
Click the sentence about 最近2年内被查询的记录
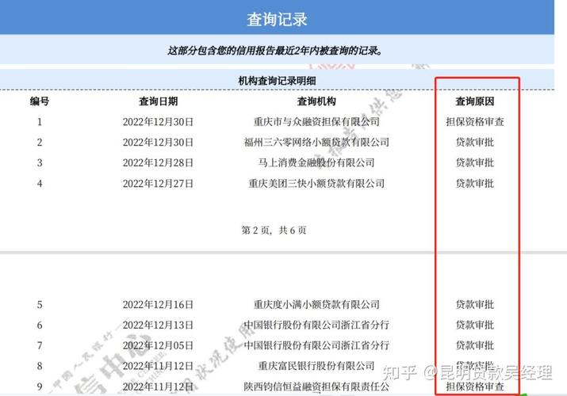point(274,51)
